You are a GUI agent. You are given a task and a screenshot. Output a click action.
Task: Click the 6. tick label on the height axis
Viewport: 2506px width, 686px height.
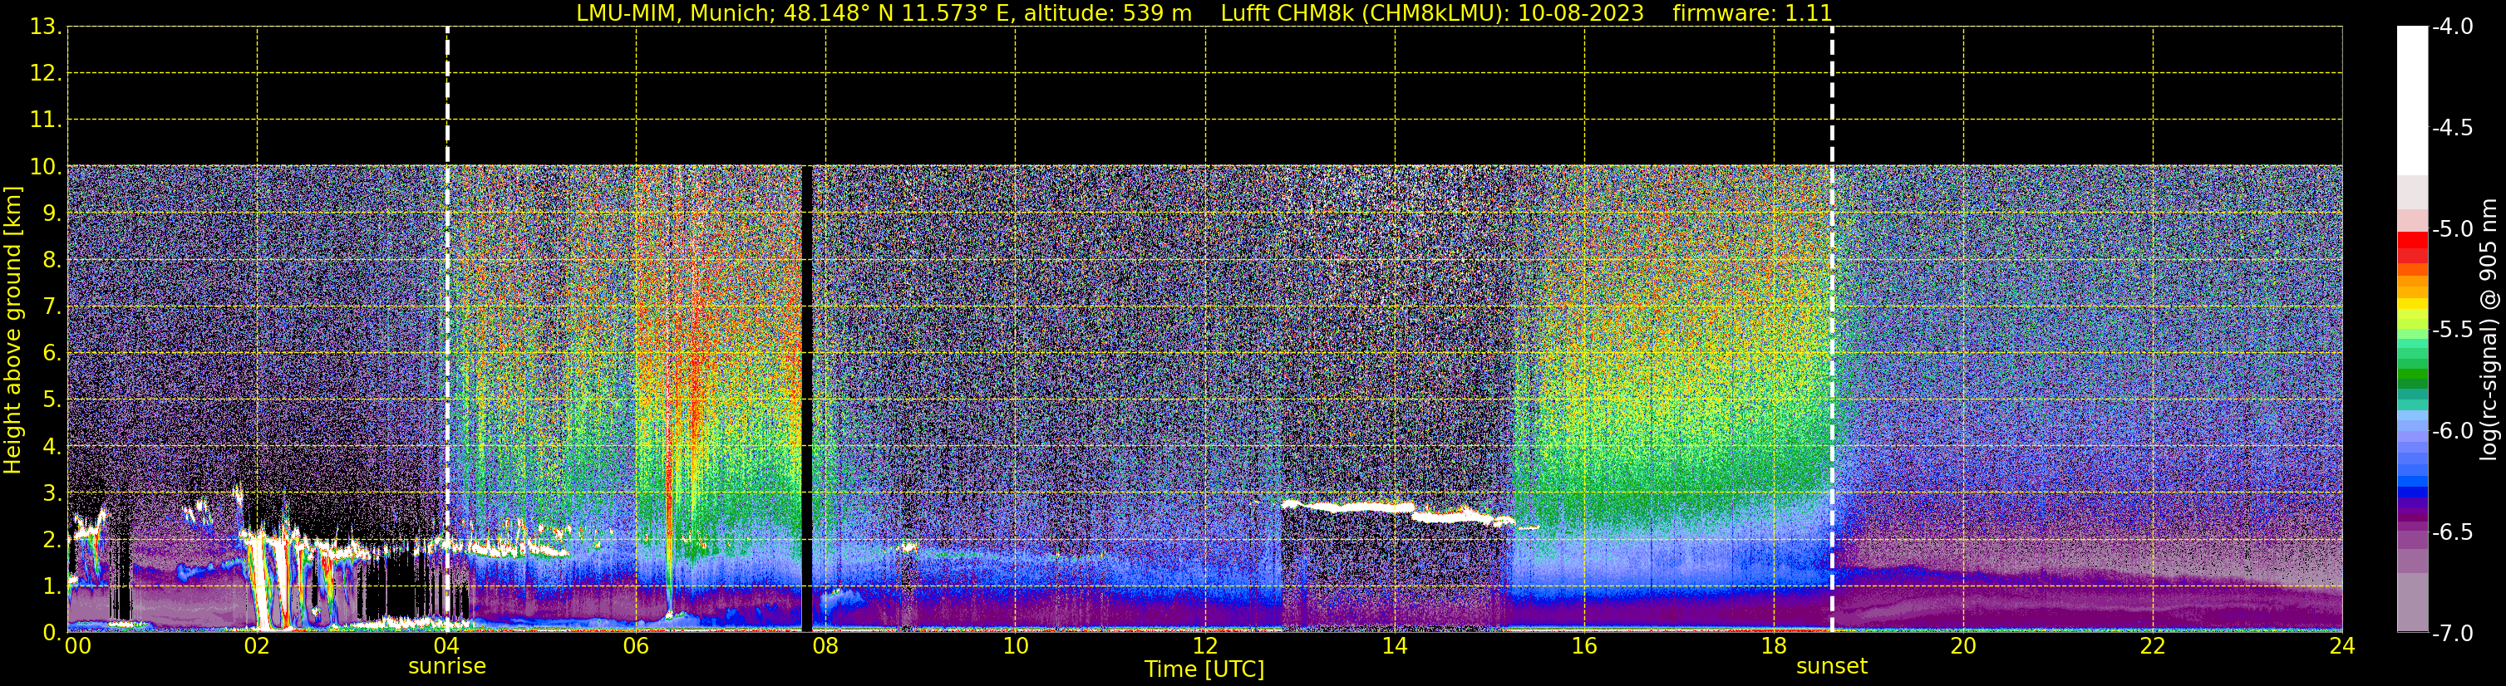[x=52, y=354]
